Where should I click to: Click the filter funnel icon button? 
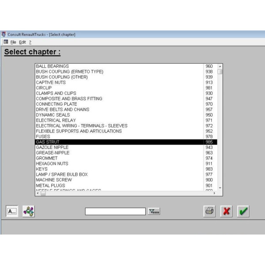pos(154,212)
